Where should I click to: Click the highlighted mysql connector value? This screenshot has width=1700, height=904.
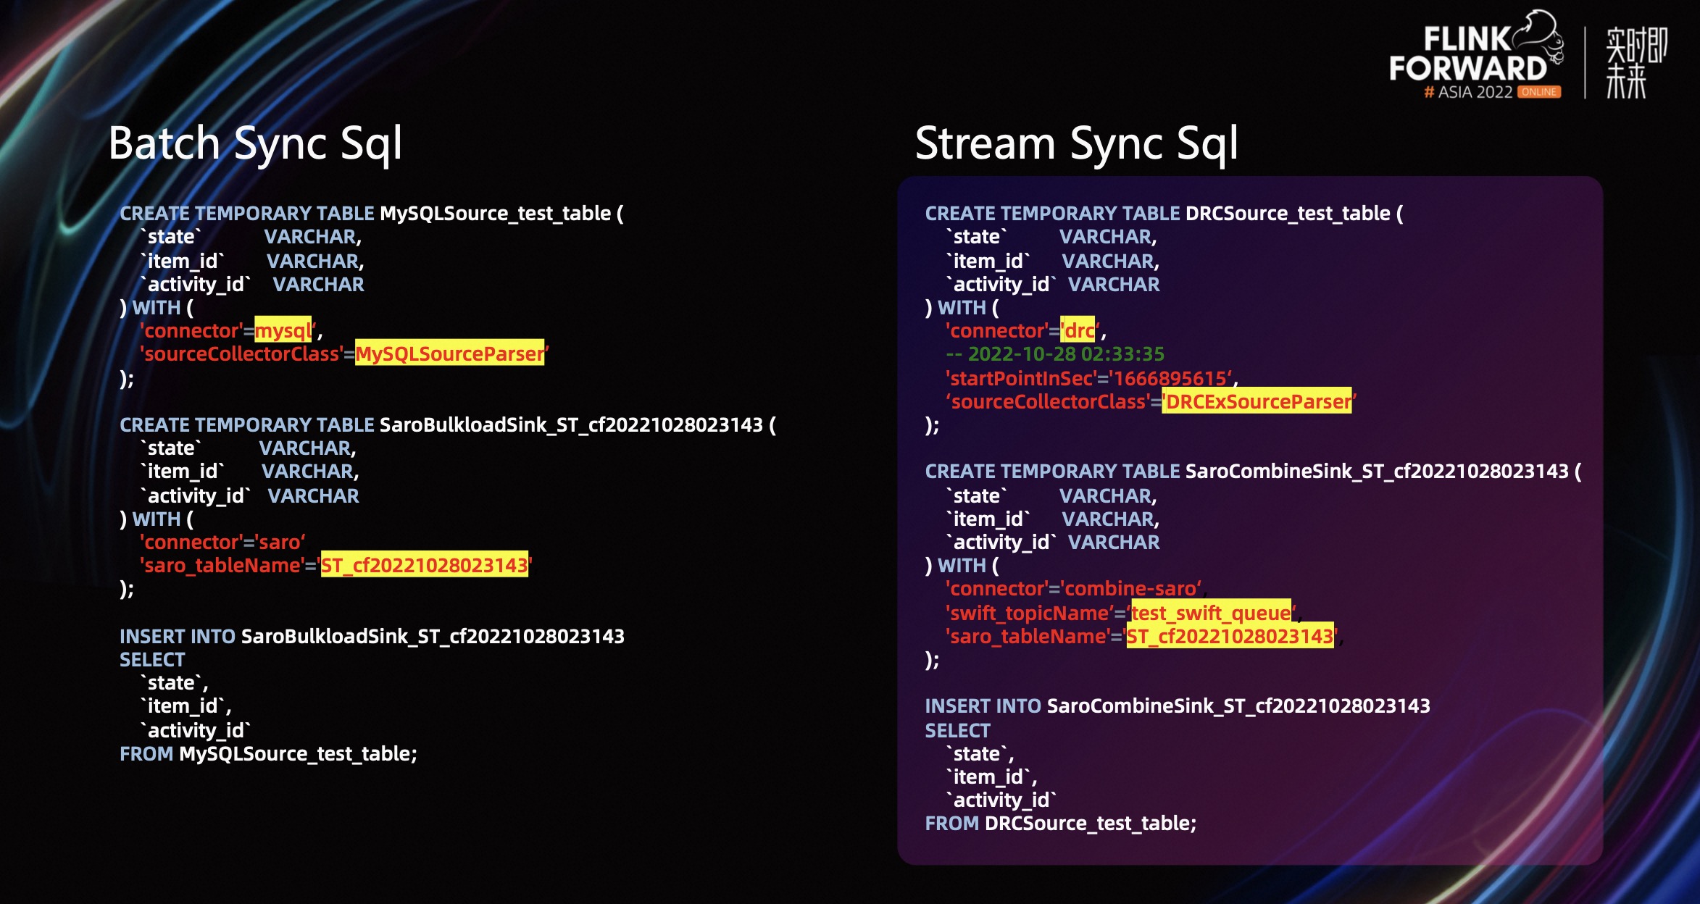click(x=283, y=330)
